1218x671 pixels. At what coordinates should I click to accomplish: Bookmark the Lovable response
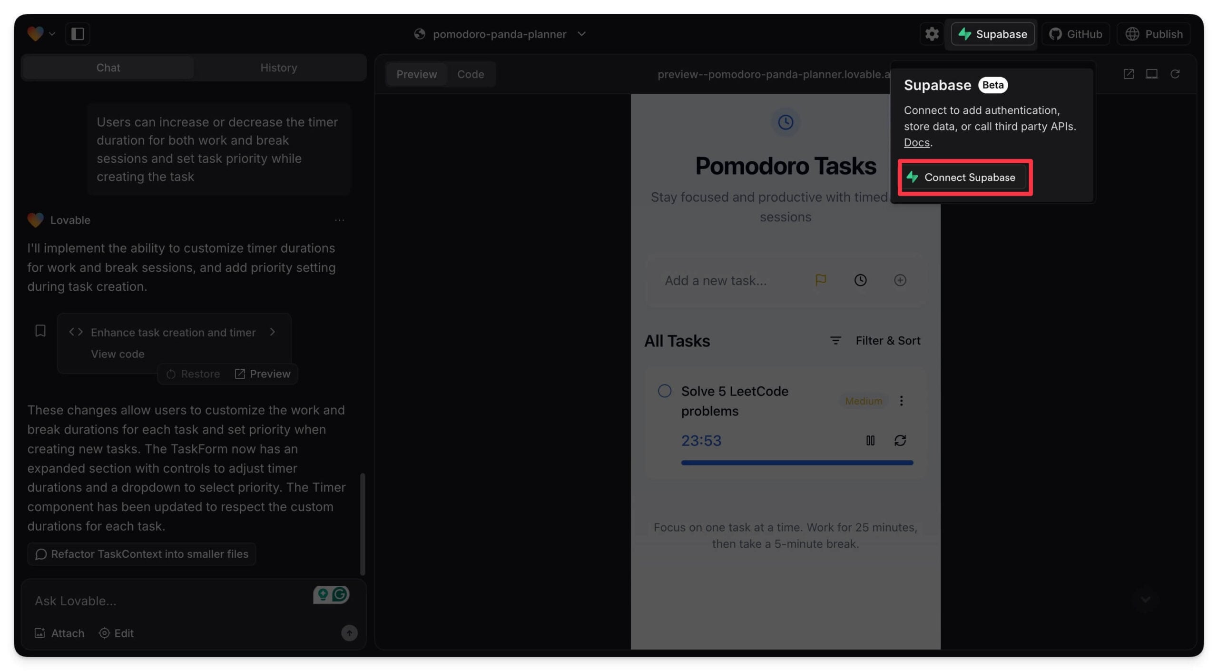pos(40,331)
